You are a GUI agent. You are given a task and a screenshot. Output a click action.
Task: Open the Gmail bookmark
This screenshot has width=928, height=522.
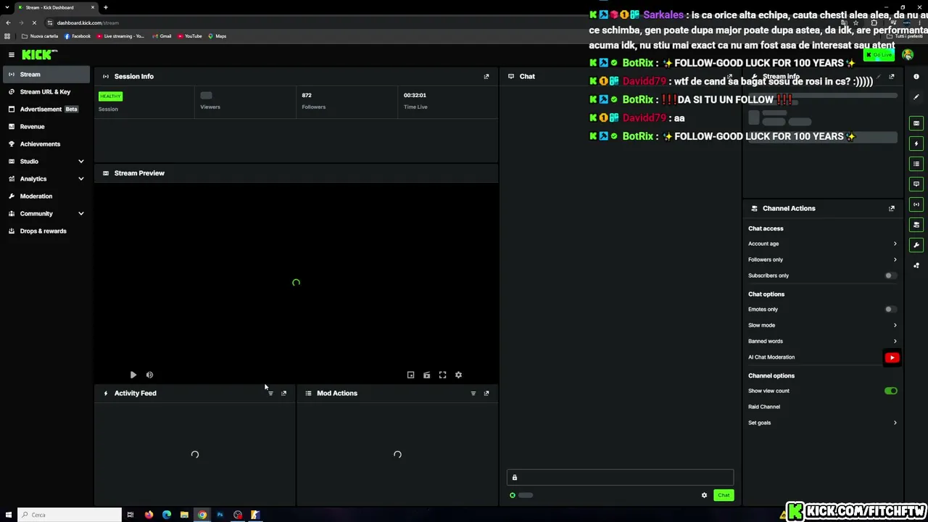(162, 36)
